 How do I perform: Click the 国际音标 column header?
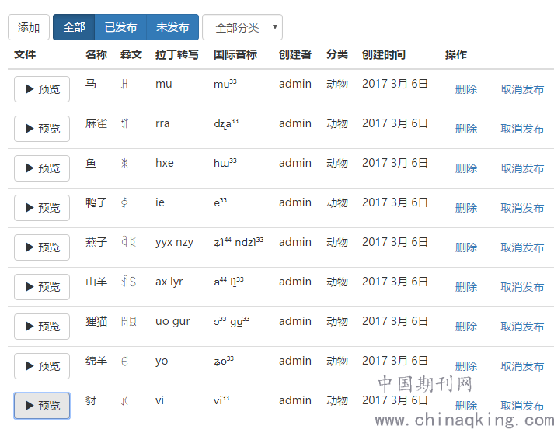pos(235,54)
